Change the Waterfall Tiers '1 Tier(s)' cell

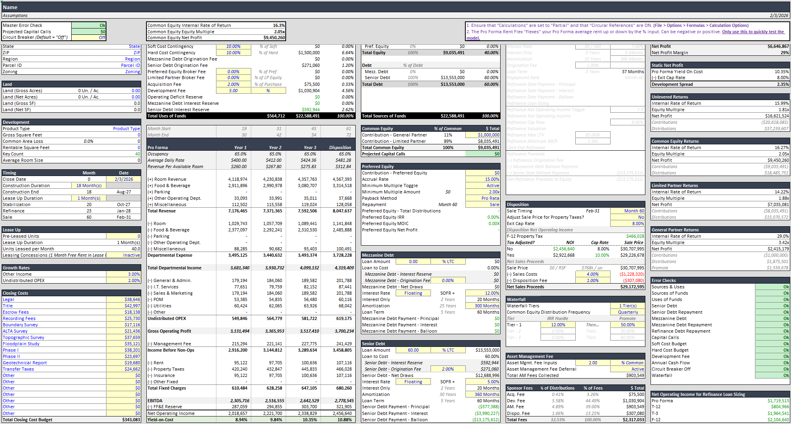[x=628, y=306]
